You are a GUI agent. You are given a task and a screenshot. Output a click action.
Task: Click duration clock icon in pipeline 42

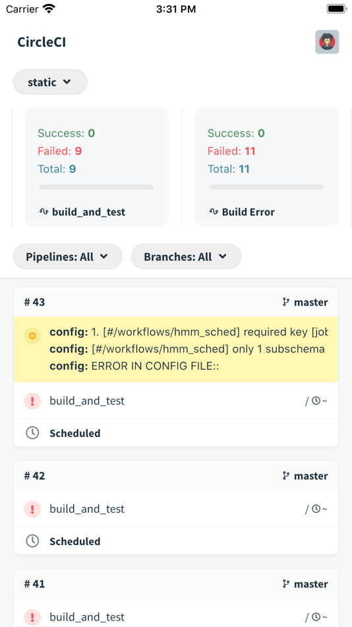(316, 509)
